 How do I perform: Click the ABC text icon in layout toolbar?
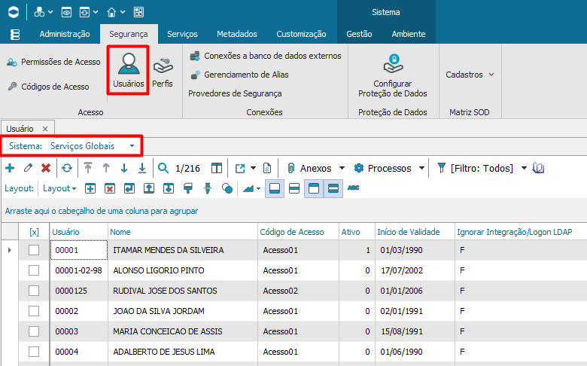pyautogui.click(x=353, y=188)
